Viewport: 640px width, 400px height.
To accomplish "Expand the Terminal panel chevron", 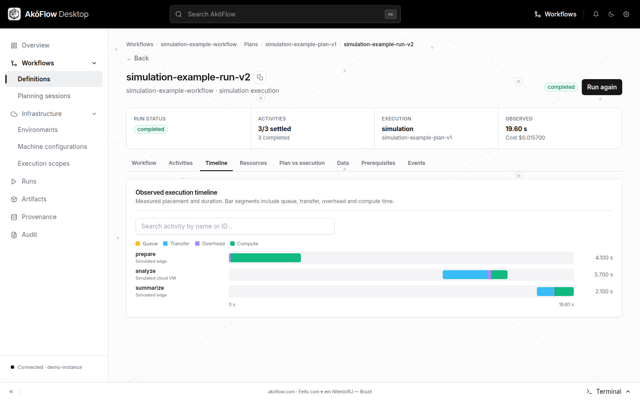I will click(x=628, y=392).
